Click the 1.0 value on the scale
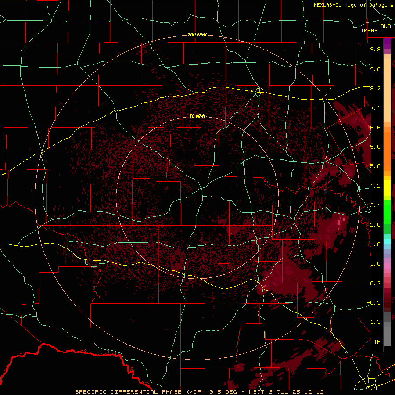This screenshot has height=395, width=395. click(x=375, y=264)
